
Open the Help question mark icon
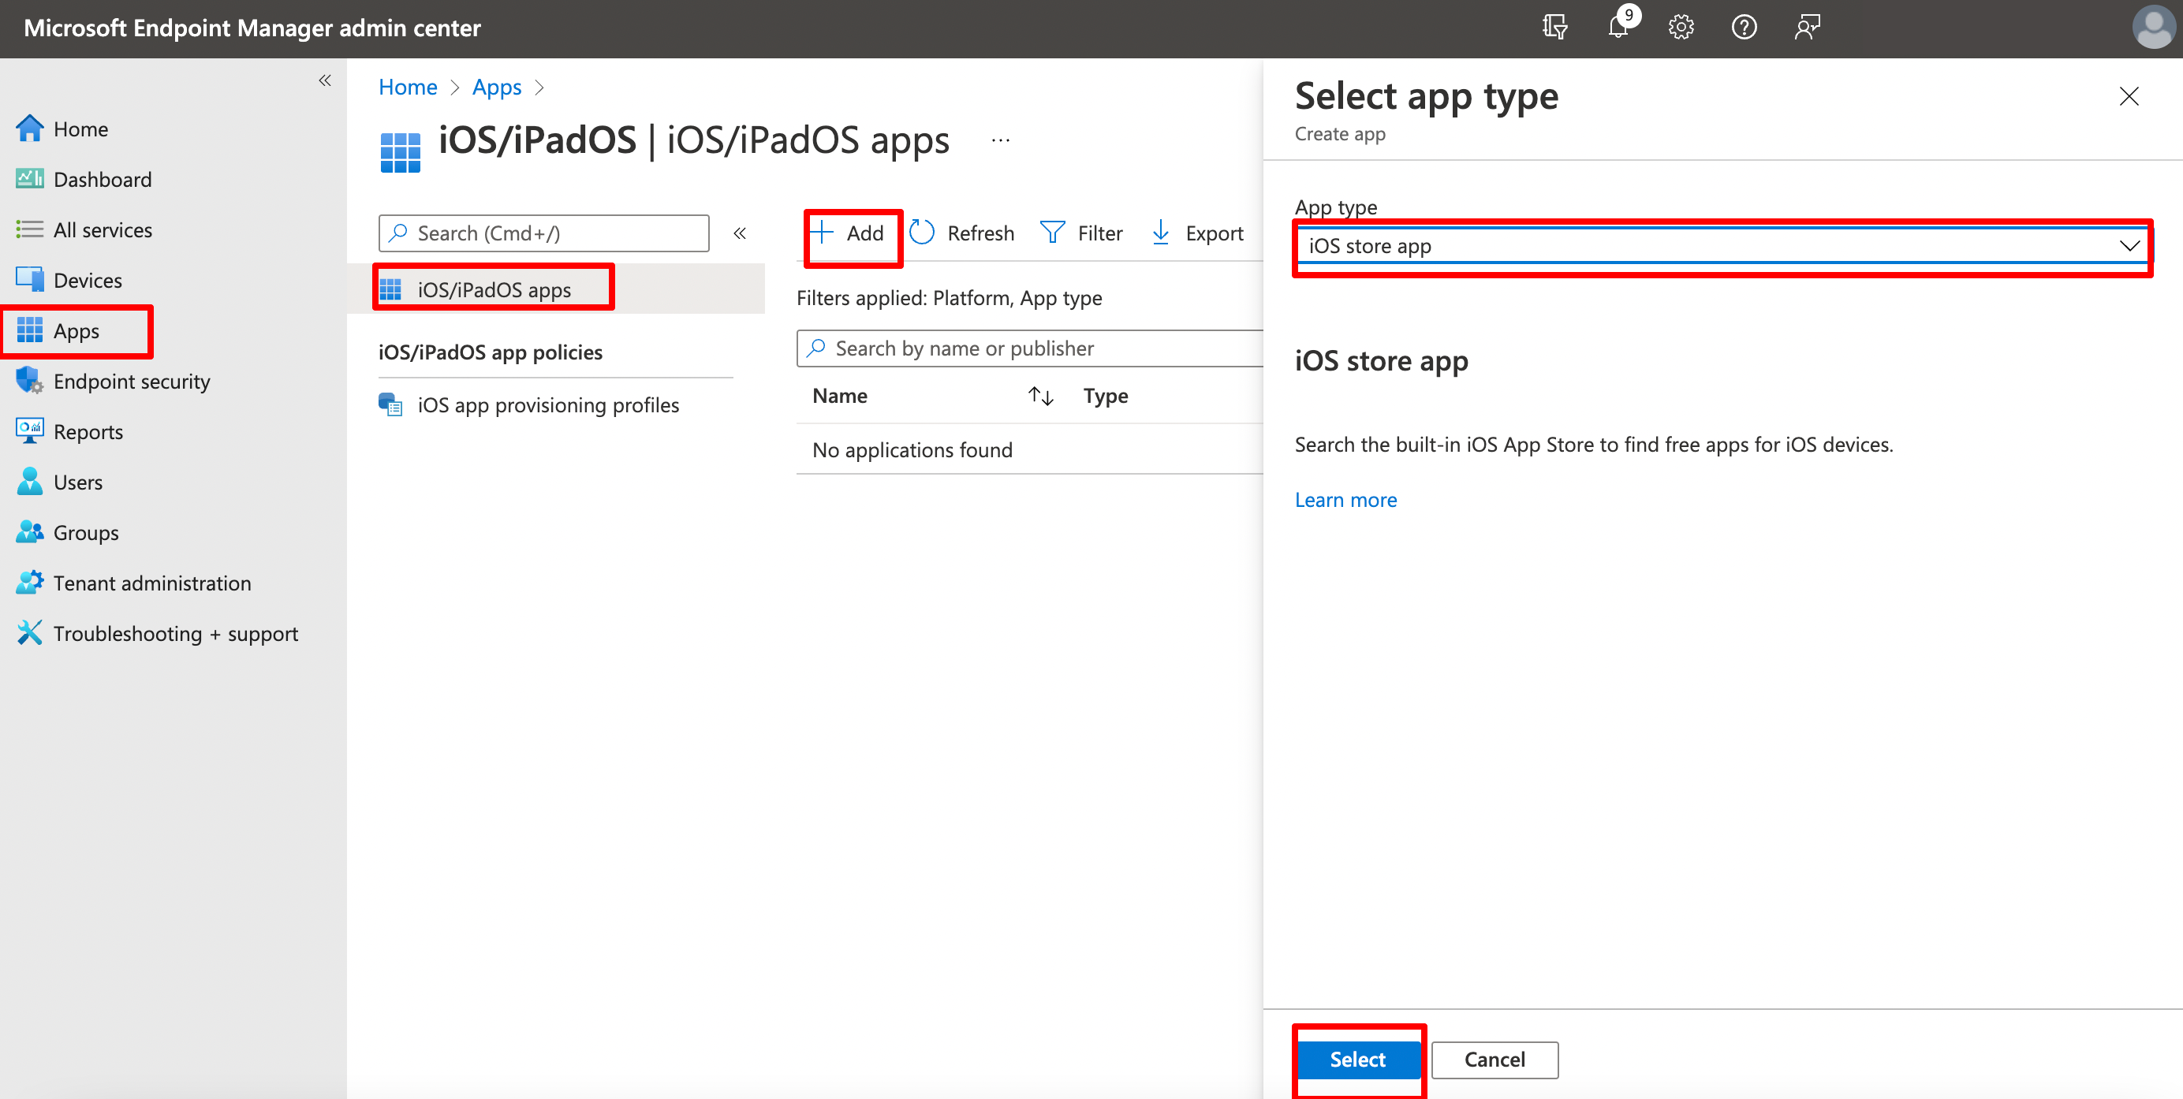(x=1744, y=27)
